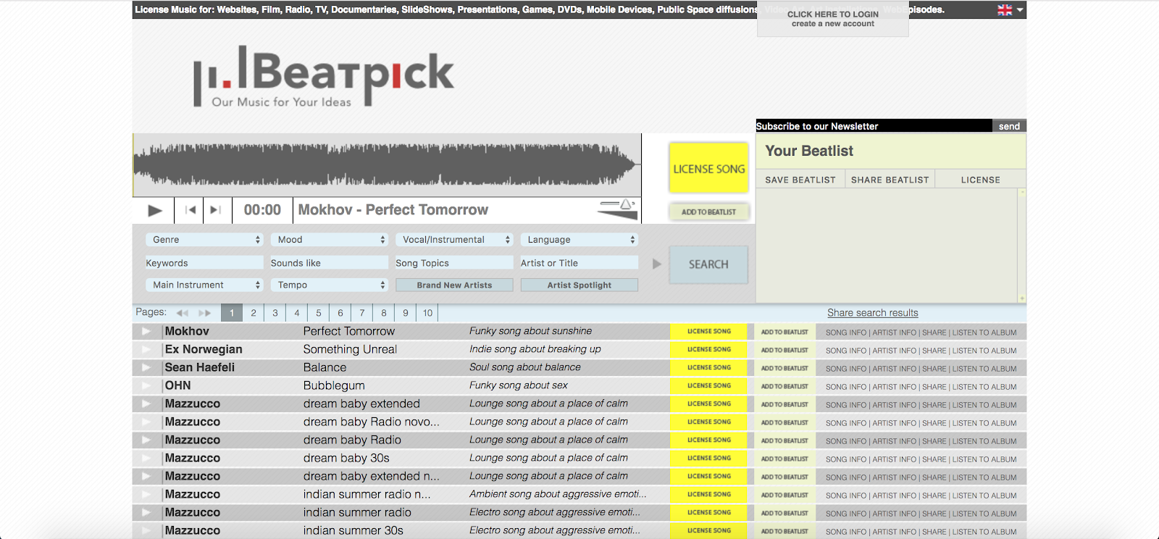Click the Beatlist scrollbar down arrow
The image size is (1159, 539).
click(x=1022, y=298)
